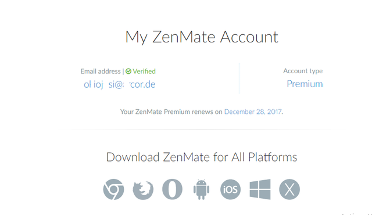Click the 'Your ZenMate Premium renews on' text
This screenshot has width=372, height=215.
[171, 112]
